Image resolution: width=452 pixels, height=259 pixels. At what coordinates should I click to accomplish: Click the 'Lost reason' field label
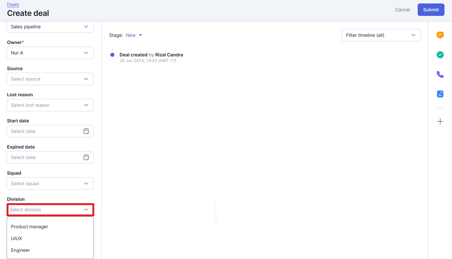click(x=20, y=95)
